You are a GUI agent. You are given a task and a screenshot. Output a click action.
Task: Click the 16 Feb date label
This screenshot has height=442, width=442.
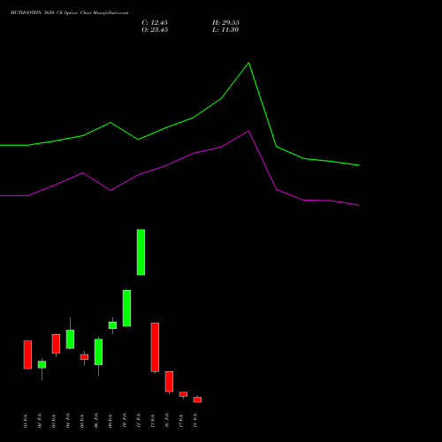167,421
